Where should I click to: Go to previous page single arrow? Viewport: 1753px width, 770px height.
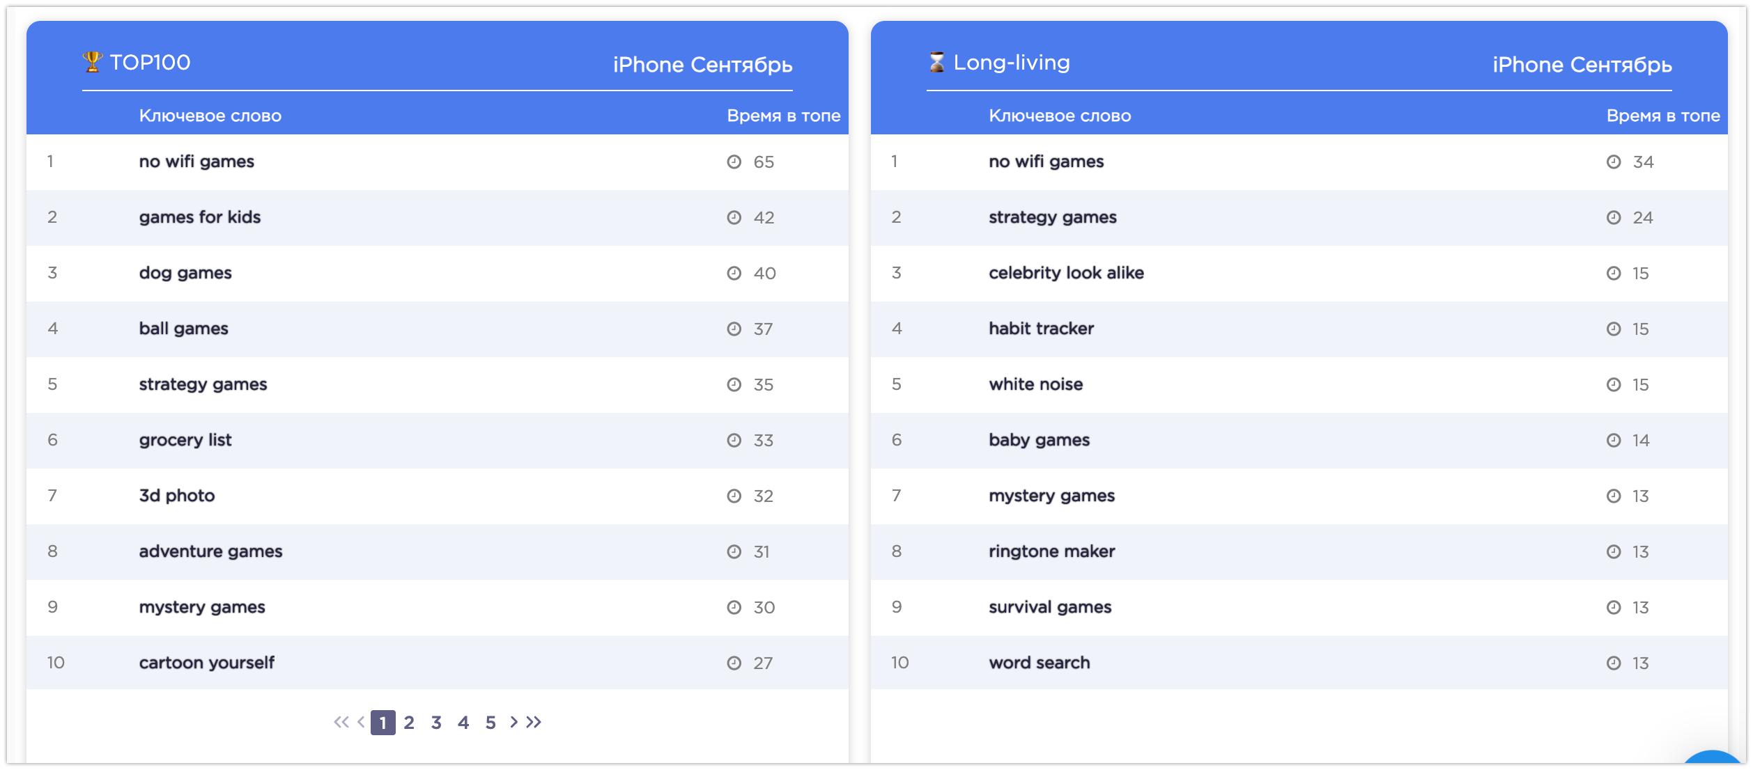[x=361, y=722]
